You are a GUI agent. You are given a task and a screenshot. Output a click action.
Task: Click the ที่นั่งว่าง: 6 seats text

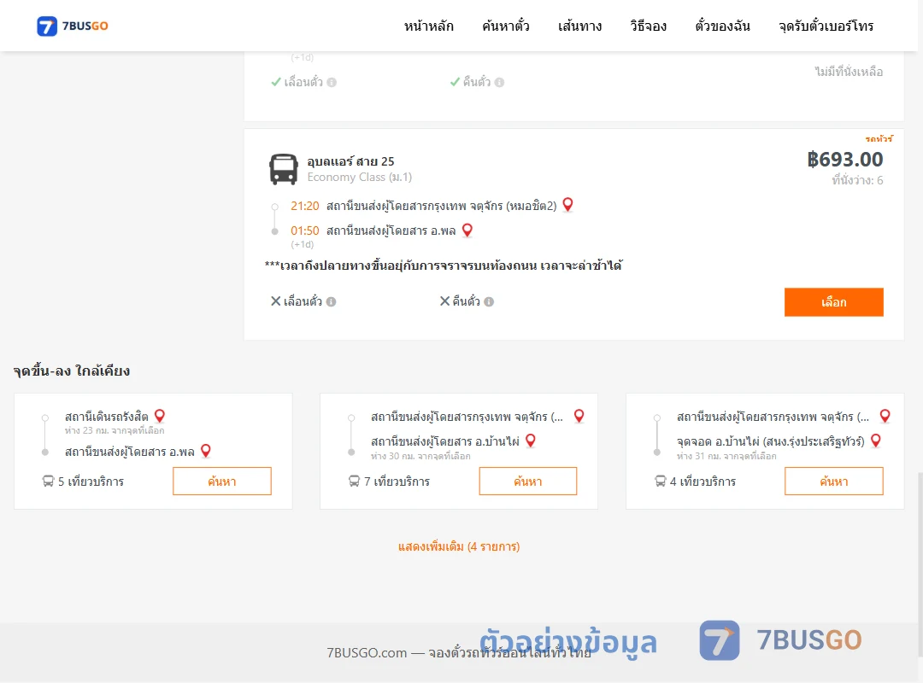[857, 181]
